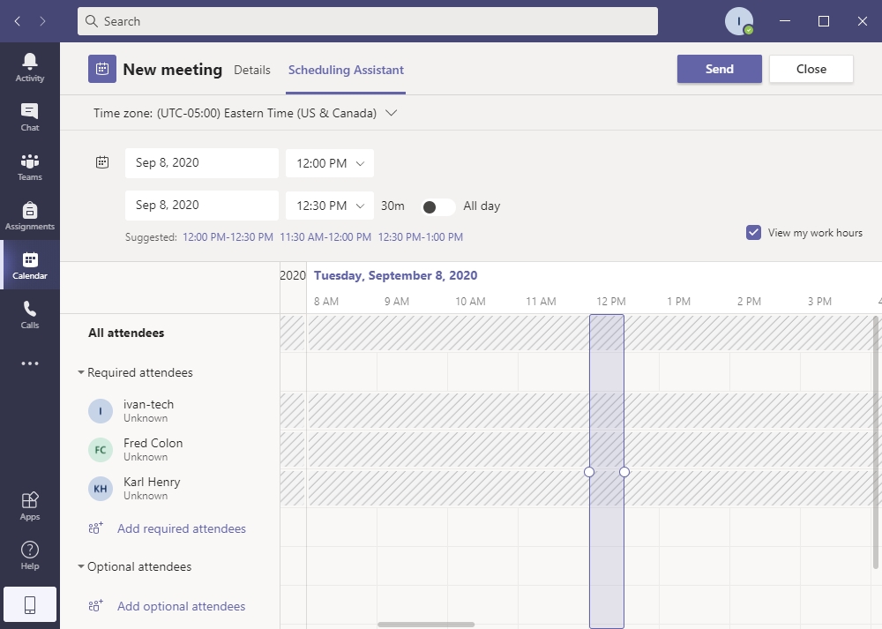Open the 12:30 PM end time dropdown

click(x=330, y=206)
